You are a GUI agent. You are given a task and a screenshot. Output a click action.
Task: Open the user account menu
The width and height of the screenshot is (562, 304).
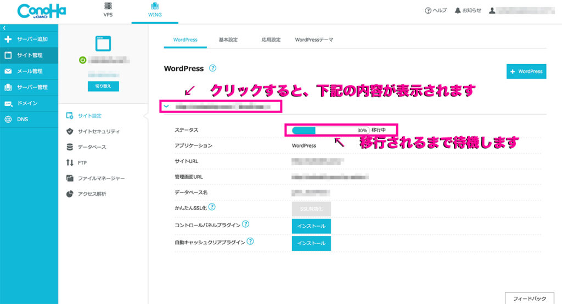pyautogui.click(x=522, y=10)
